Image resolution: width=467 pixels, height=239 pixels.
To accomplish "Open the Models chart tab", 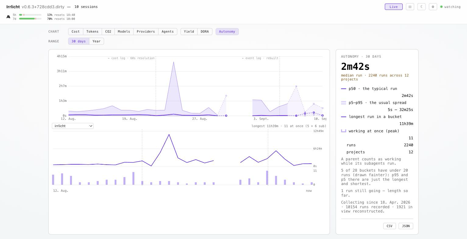I will click(124, 32).
